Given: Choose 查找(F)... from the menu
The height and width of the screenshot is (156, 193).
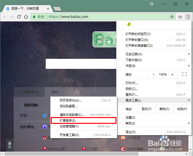Looking at the screenshot, I should [154, 95].
